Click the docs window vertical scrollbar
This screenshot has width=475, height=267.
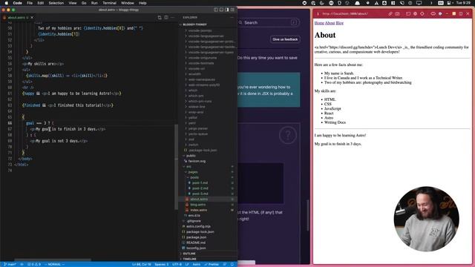[x=308, y=215]
